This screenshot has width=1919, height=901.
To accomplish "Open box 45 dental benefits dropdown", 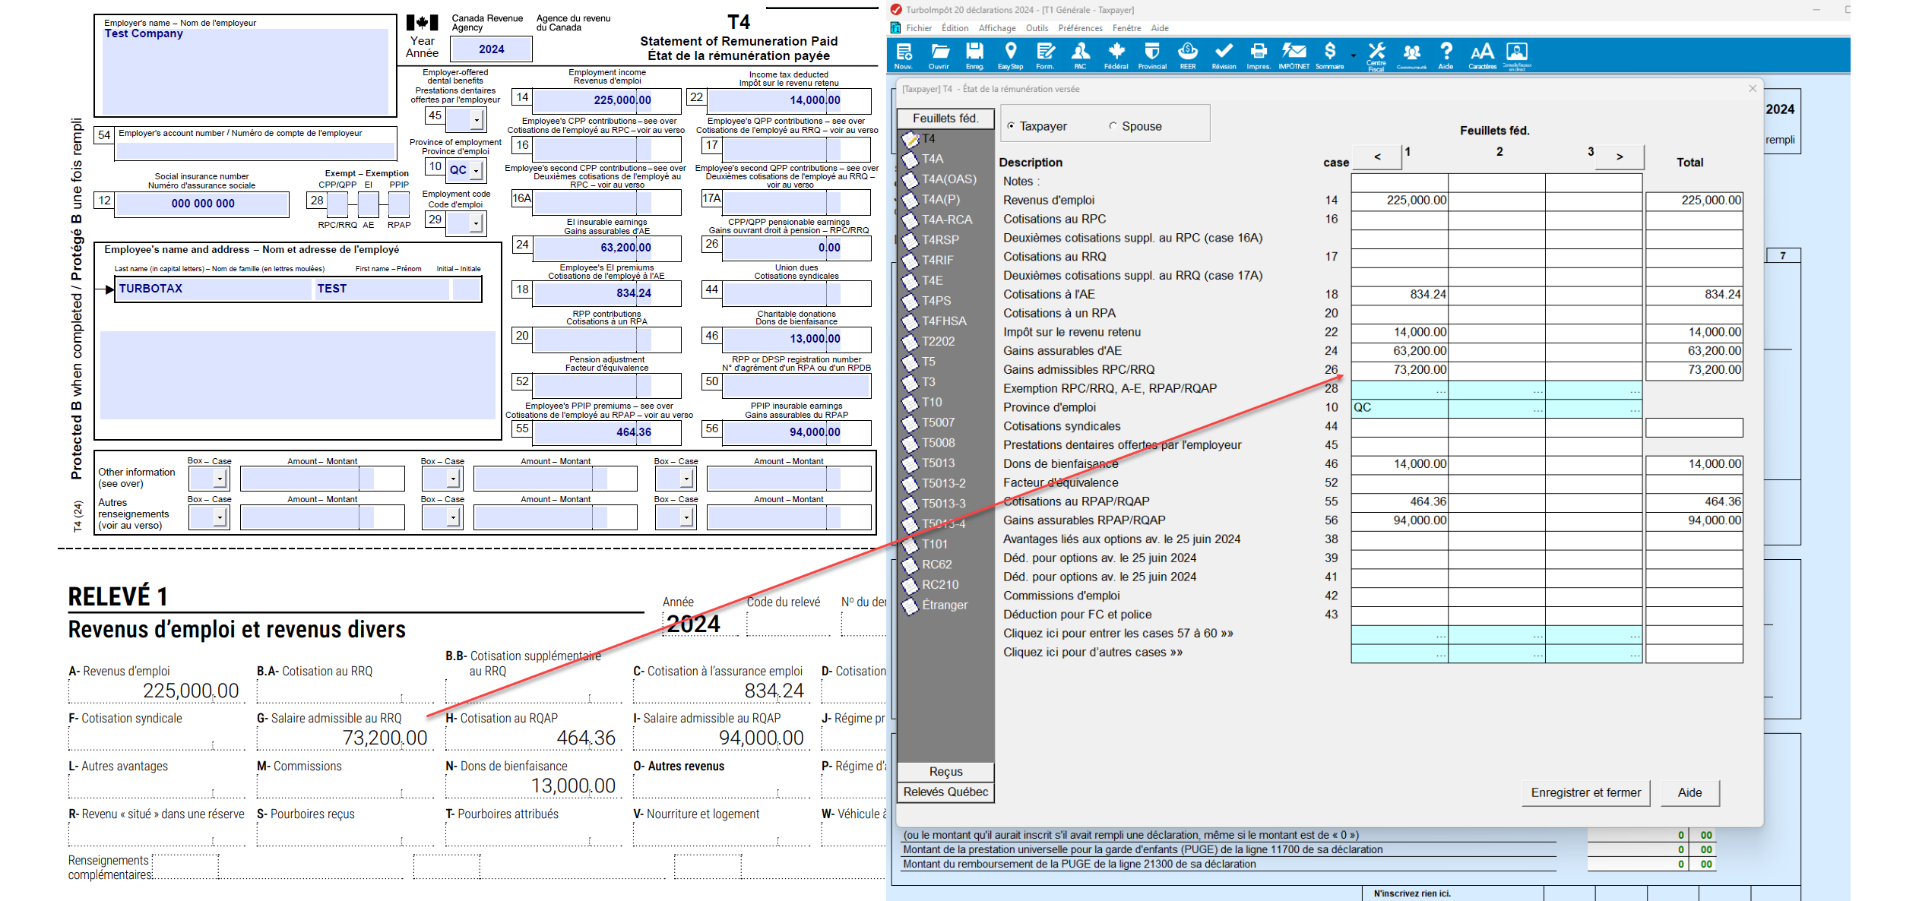I will tap(476, 119).
